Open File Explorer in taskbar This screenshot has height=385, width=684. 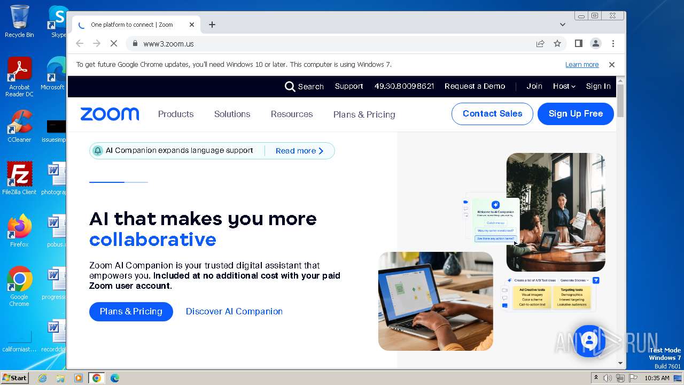point(60,378)
